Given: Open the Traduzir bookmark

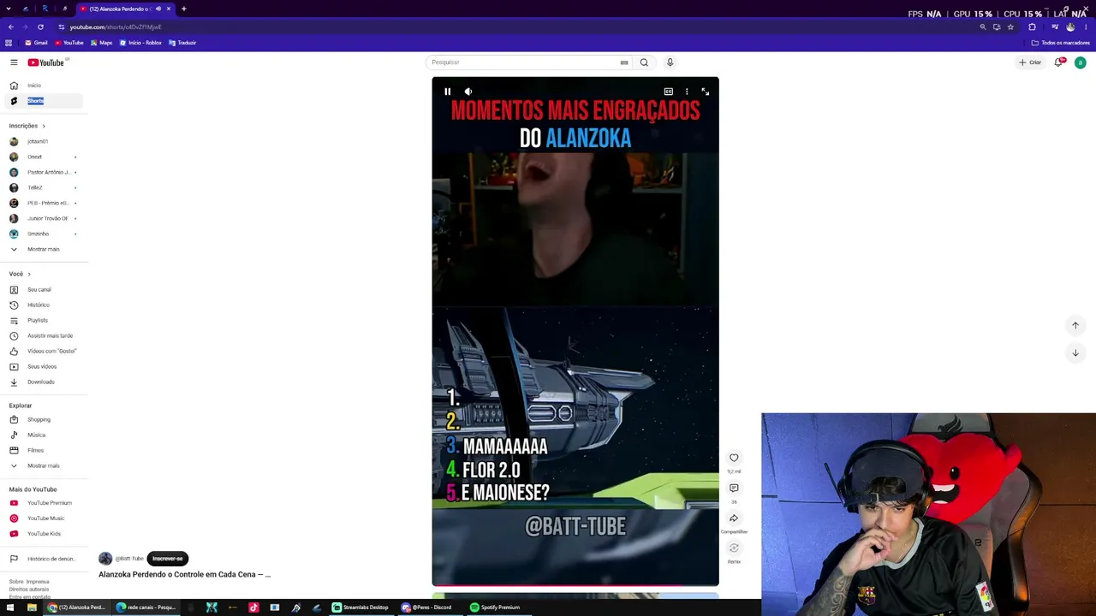Looking at the screenshot, I should pos(182,43).
